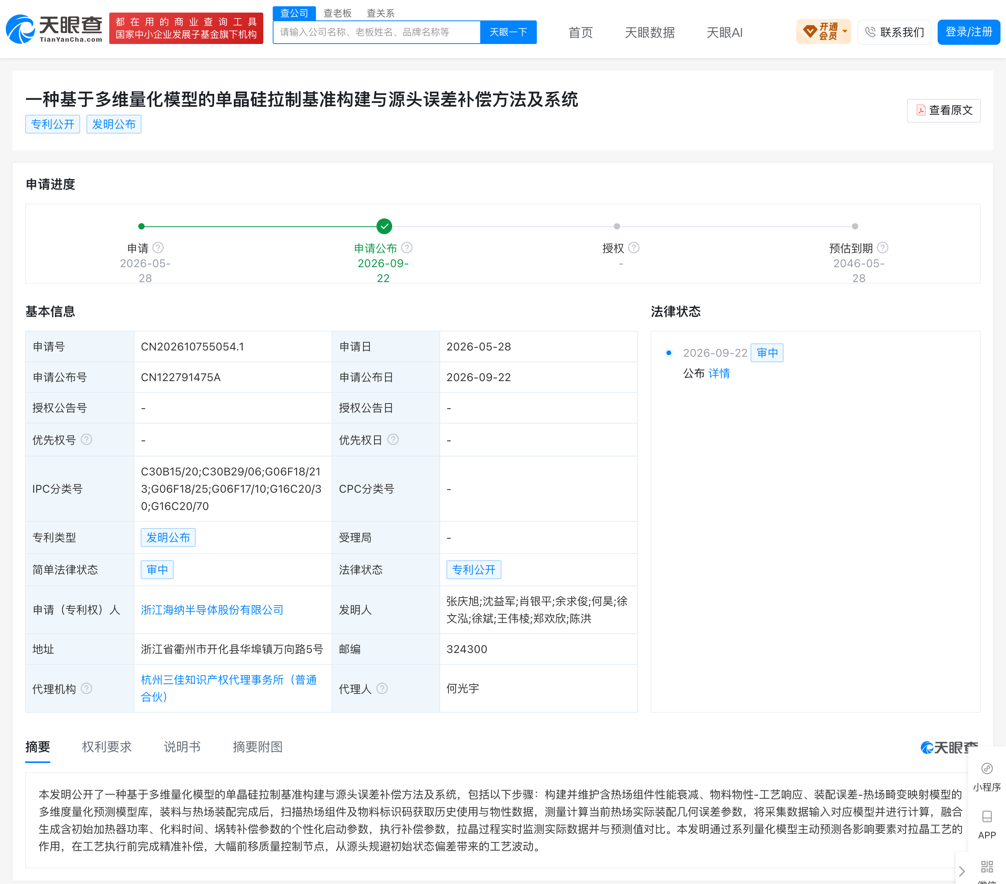
Task: Click help icon beside 优先权日
Action: [393, 439]
